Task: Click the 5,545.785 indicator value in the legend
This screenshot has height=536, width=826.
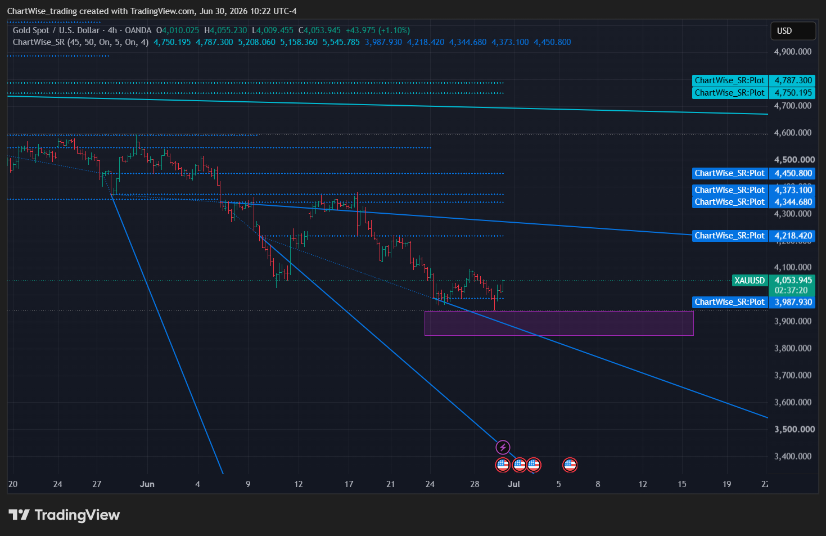Action: pyautogui.click(x=341, y=42)
